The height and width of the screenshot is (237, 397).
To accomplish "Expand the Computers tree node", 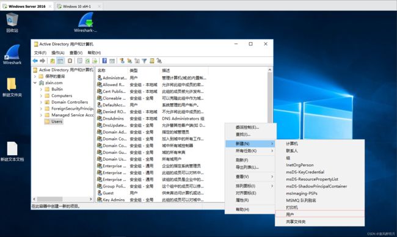I will (41, 96).
